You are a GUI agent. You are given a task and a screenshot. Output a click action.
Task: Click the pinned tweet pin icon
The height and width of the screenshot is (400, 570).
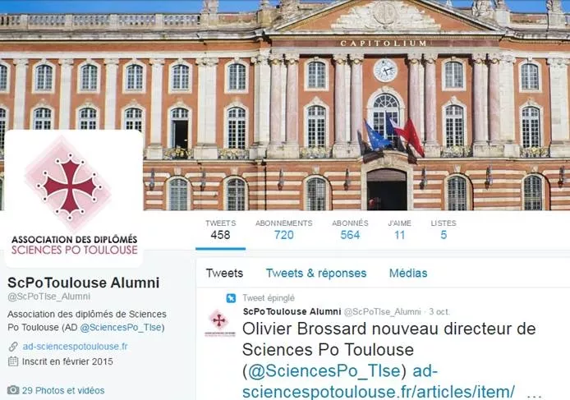[231, 298]
